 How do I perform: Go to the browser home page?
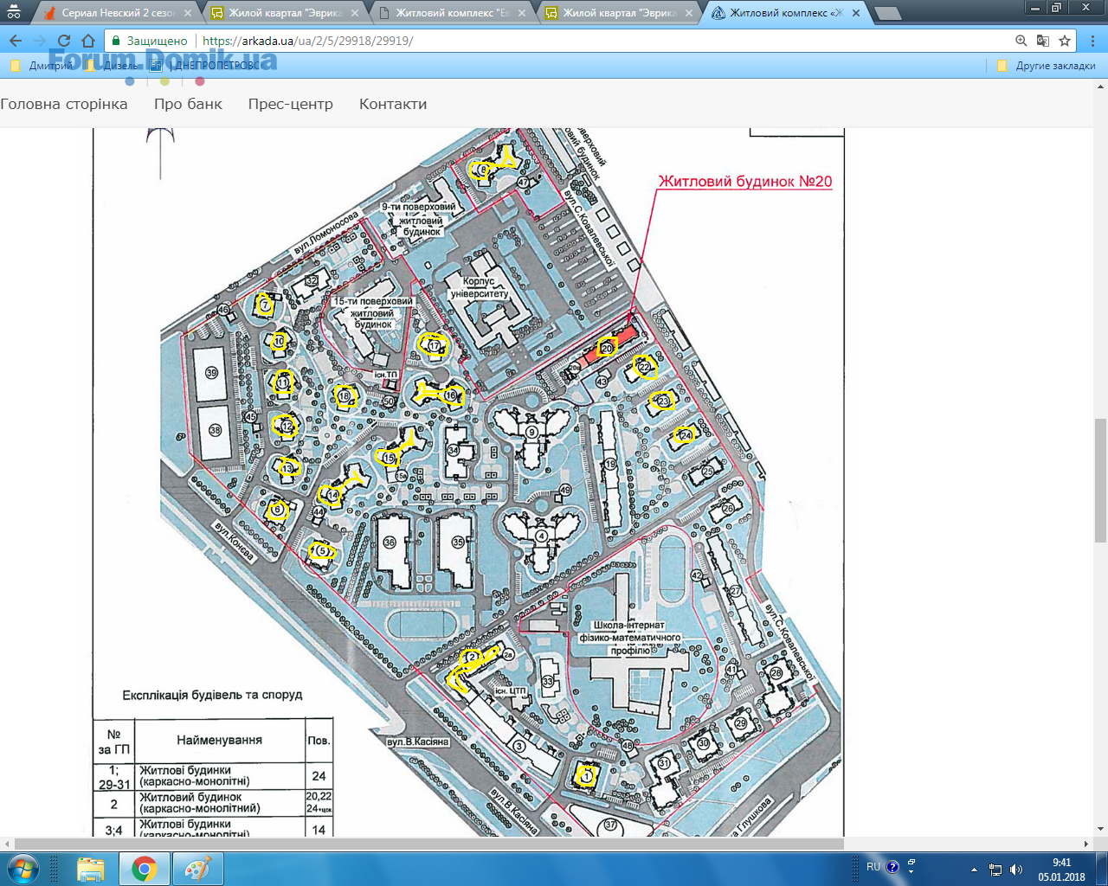pyautogui.click(x=87, y=41)
